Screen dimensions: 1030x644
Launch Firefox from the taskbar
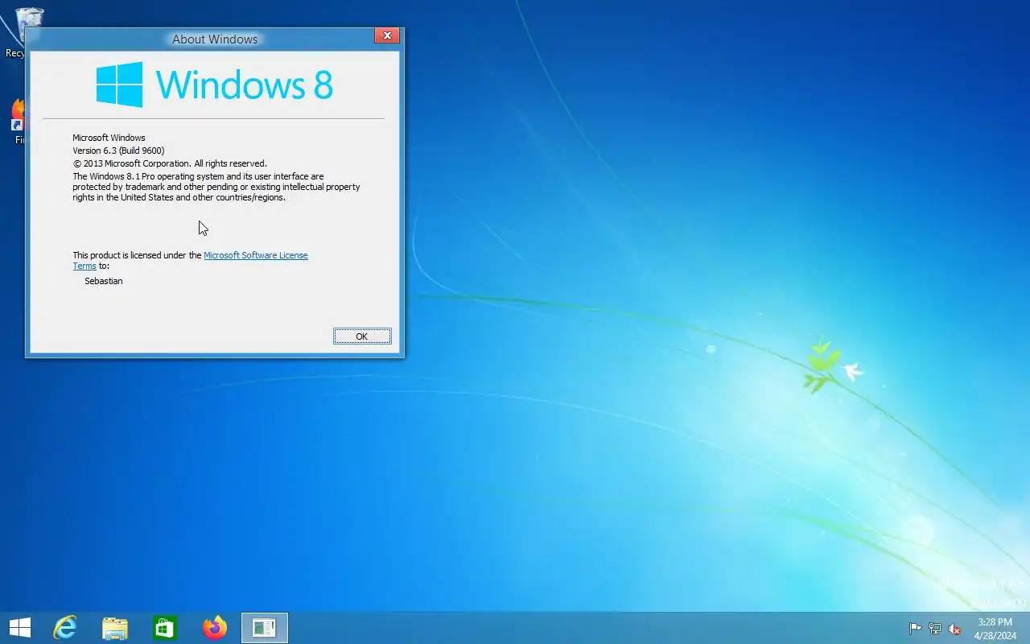(215, 628)
